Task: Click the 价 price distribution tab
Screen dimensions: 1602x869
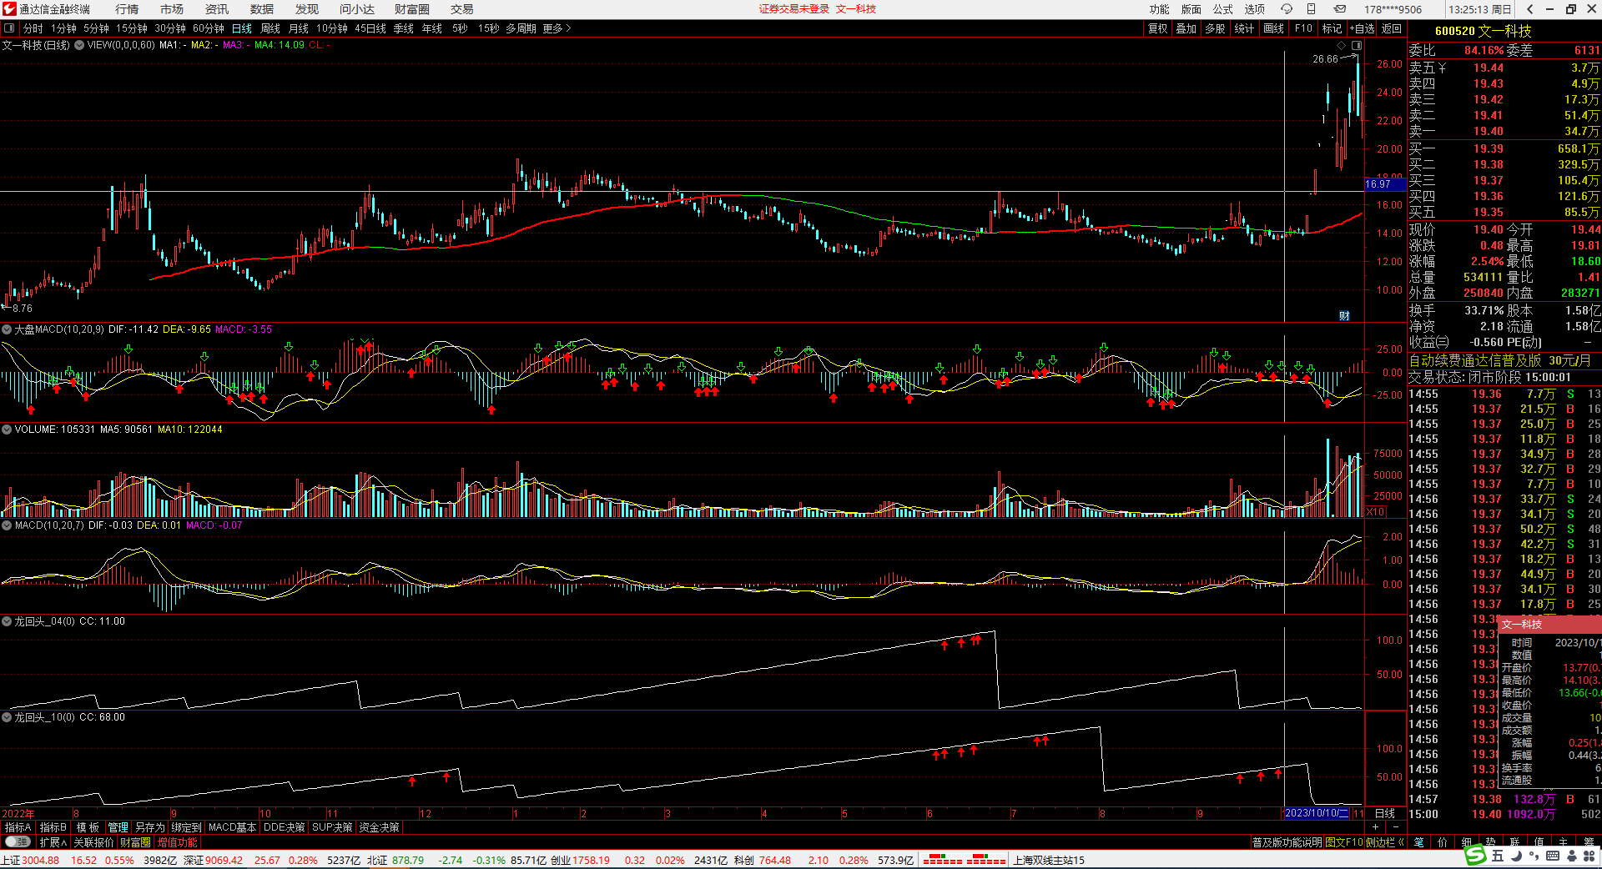Action: tap(1443, 842)
